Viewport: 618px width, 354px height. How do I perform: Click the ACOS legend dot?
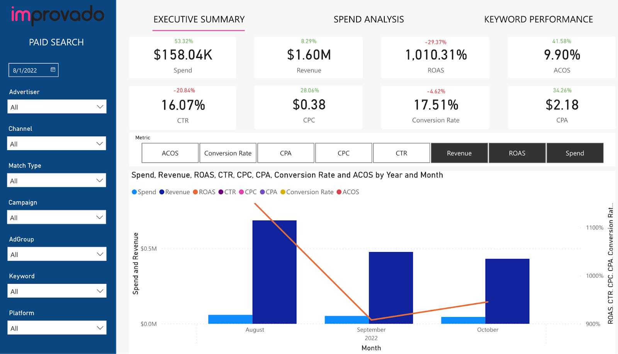pyautogui.click(x=339, y=192)
